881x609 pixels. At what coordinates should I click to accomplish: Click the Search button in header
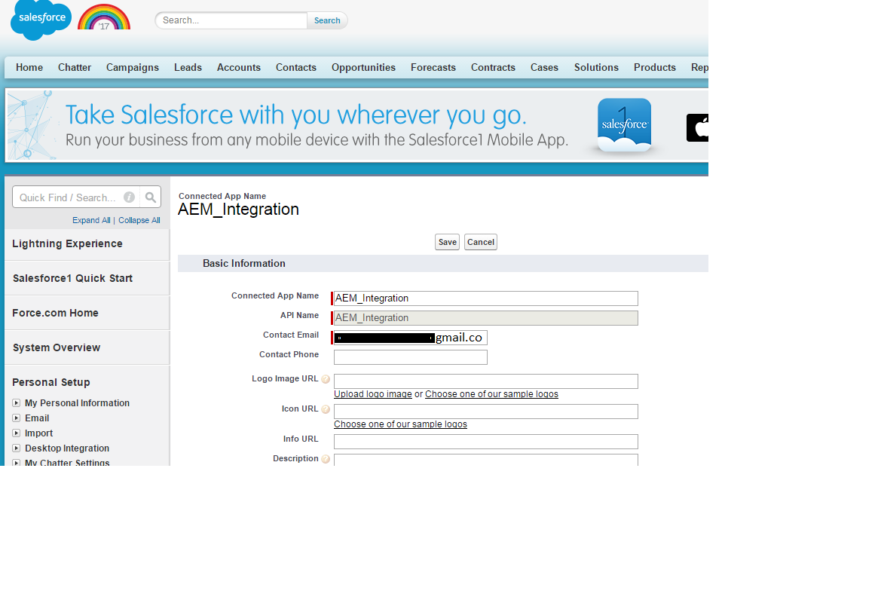coord(327,20)
